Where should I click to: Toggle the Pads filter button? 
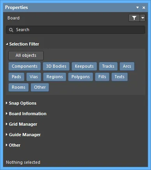coord(16,77)
